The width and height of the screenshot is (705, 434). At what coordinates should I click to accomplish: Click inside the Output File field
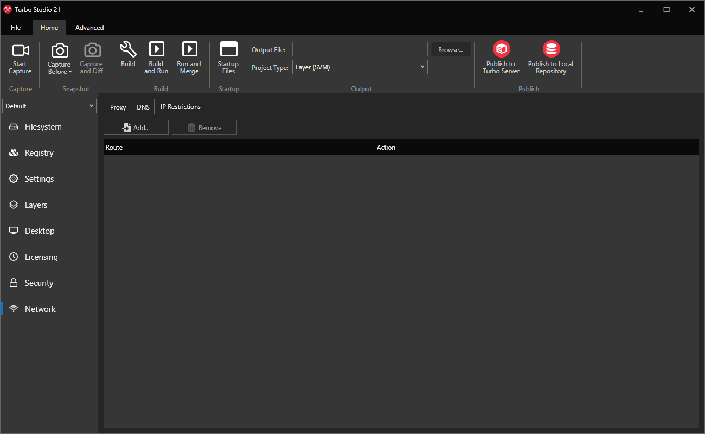(360, 49)
